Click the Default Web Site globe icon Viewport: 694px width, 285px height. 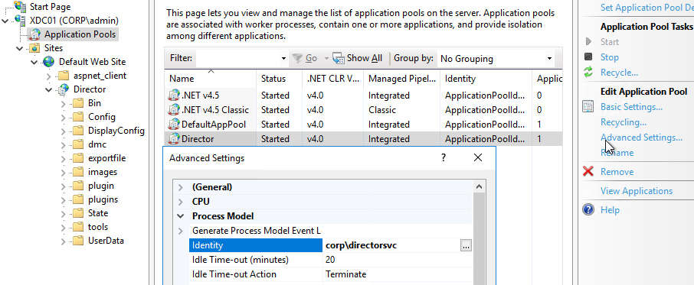[x=49, y=62]
